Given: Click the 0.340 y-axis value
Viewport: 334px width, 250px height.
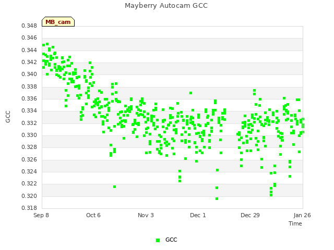Looking at the screenshot, I should point(29,74).
